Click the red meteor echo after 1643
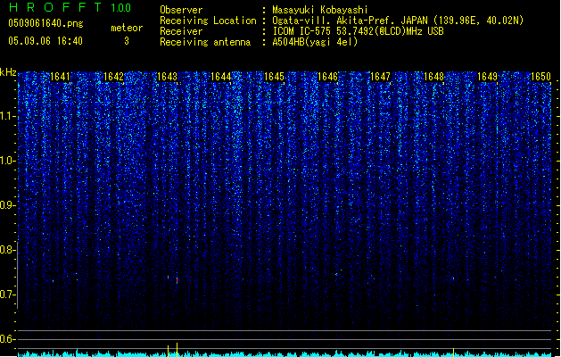The height and width of the screenshot is (357, 561). (x=177, y=280)
